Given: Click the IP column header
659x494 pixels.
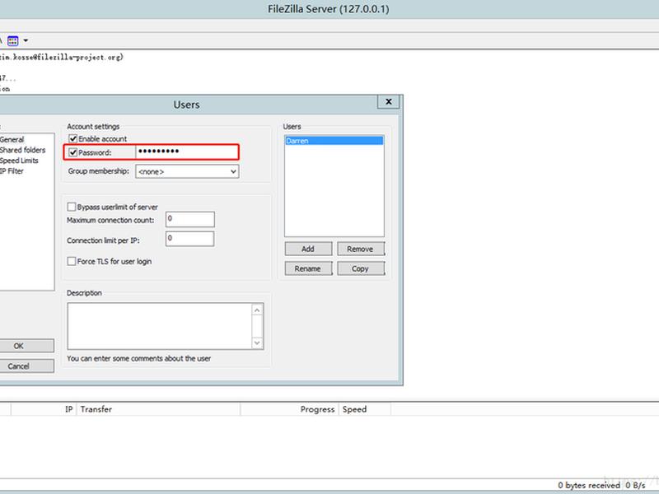Looking at the screenshot, I should [44, 409].
